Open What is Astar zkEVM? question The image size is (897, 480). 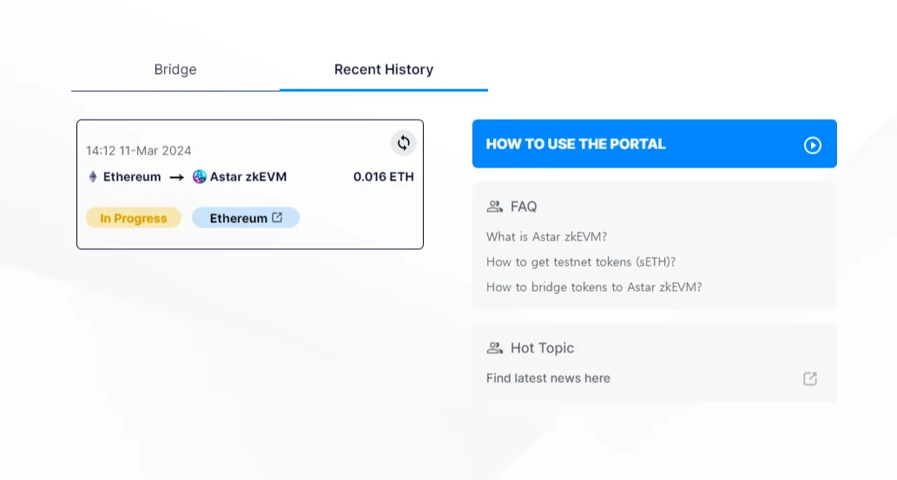point(546,237)
